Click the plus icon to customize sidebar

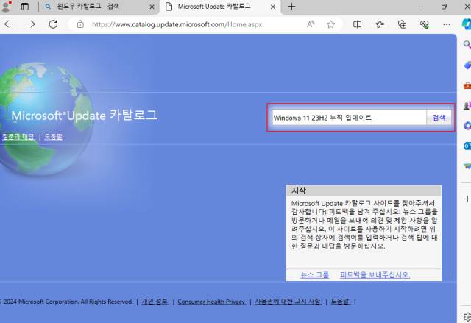[x=468, y=199]
